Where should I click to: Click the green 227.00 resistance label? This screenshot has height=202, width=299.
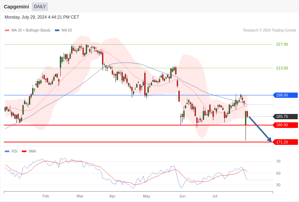(282, 44)
